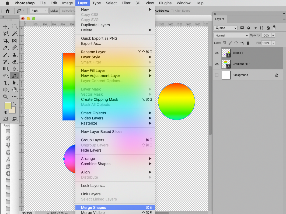Open the Filter menu
The image size is (286, 214).
[126, 3]
